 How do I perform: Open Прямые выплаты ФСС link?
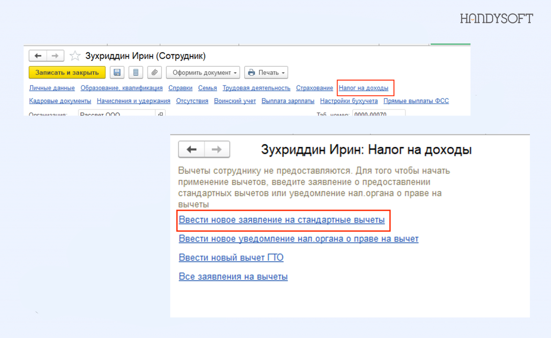point(416,101)
